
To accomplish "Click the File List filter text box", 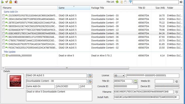I will point(156,2).
